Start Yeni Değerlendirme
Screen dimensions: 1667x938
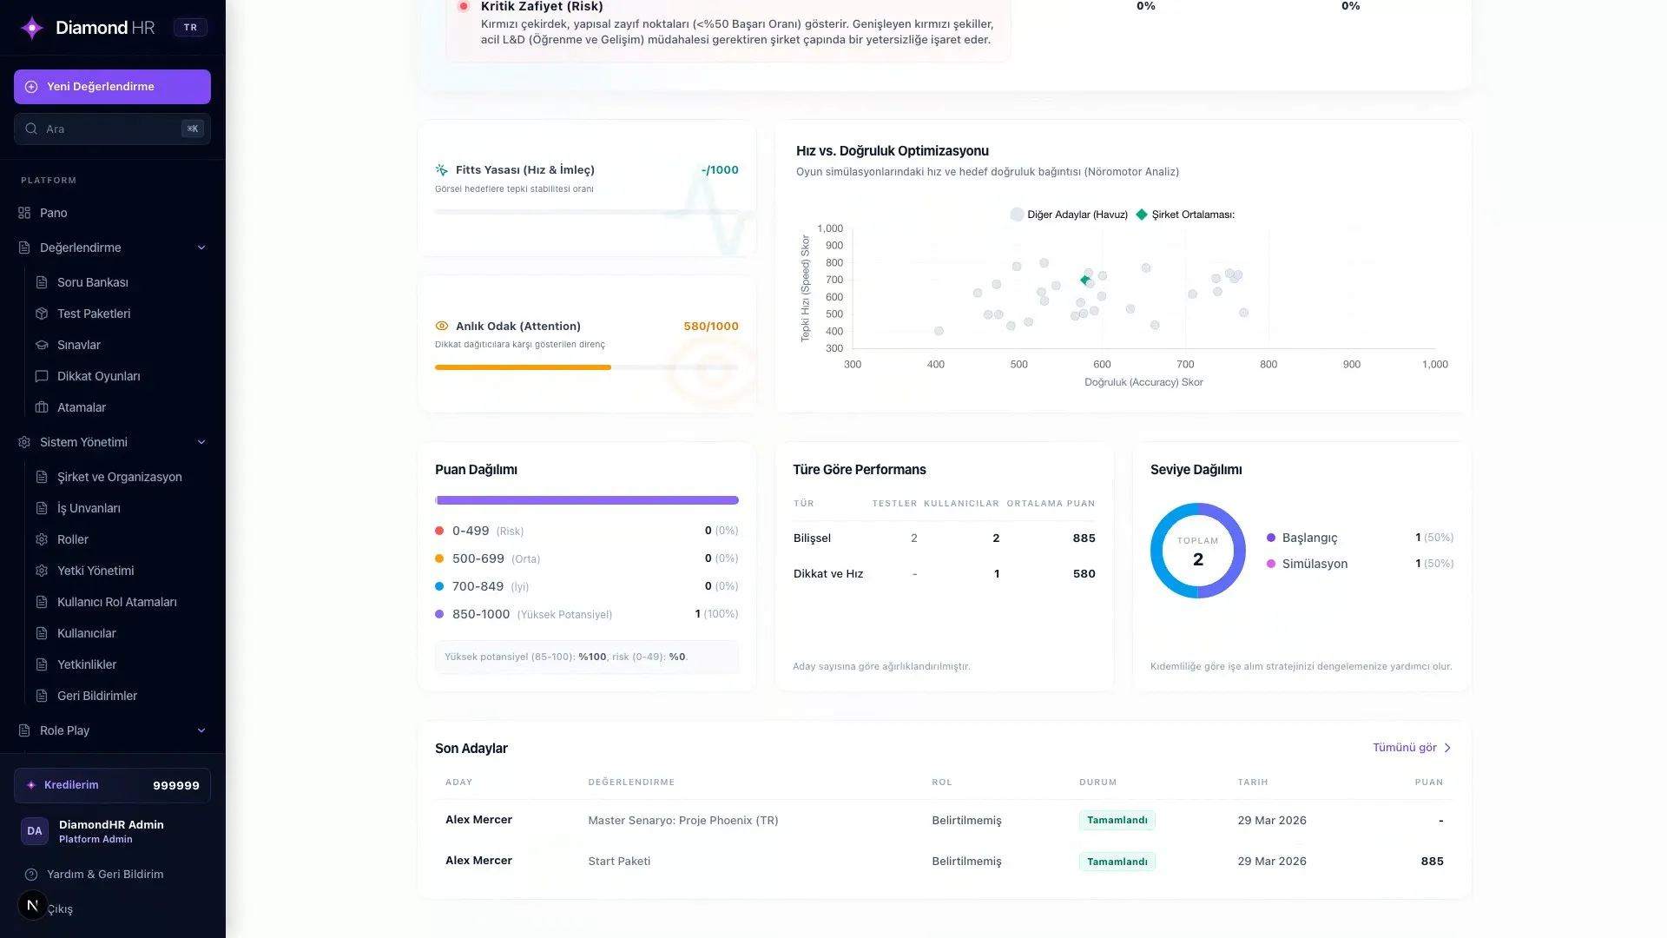(x=112, y=87)
